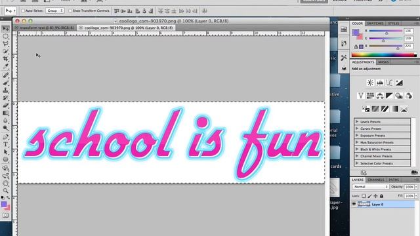Screen dimensions: 420x236
Task: Toggle lock position
Action: (x=375, y=196)
